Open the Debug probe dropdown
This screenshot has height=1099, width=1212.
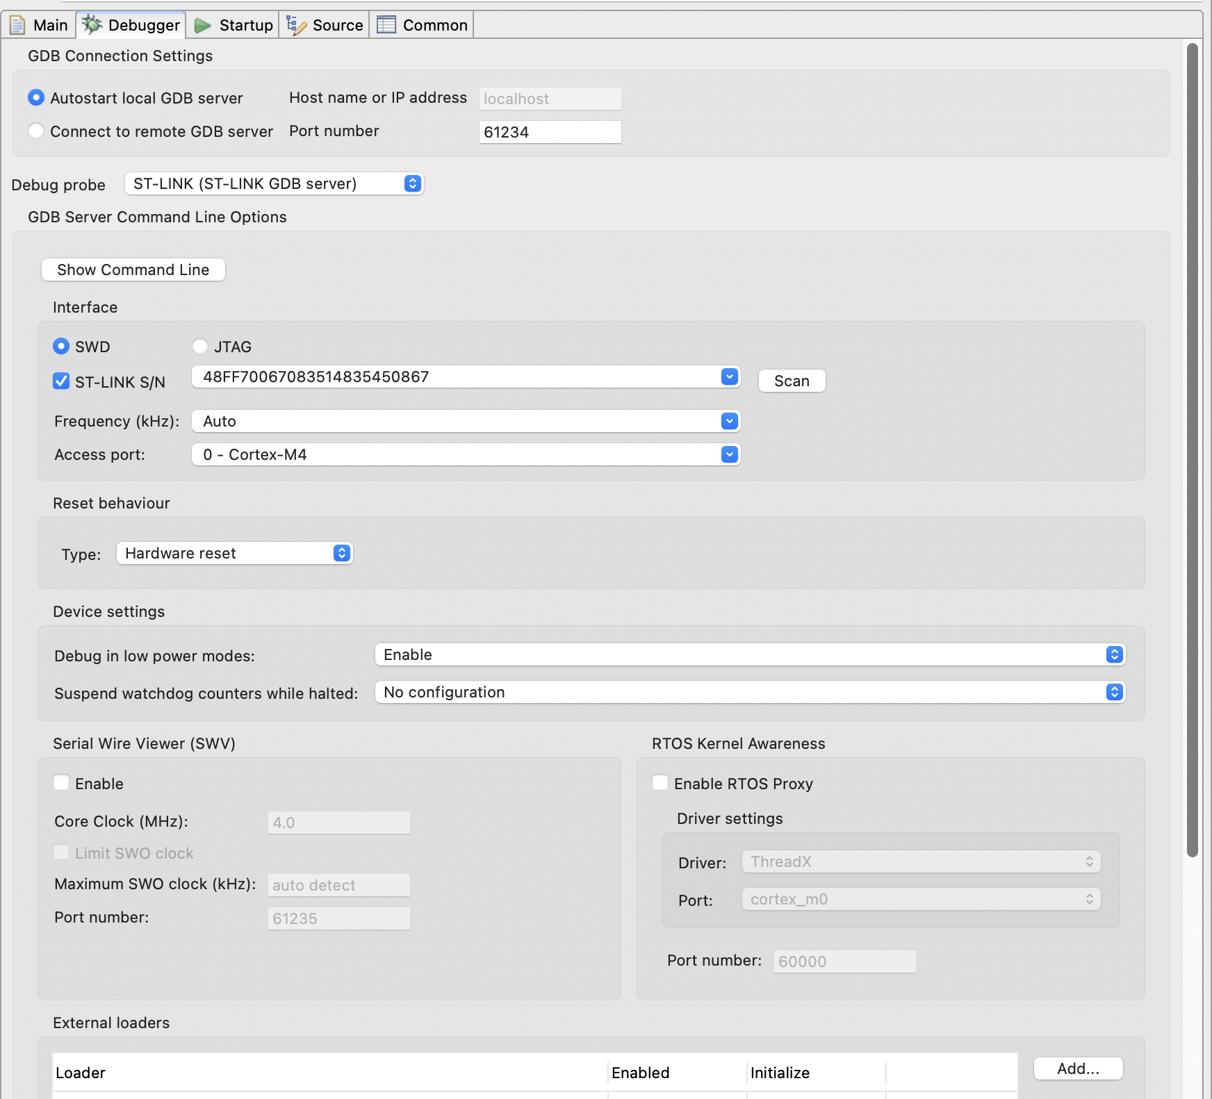pyautogui.click(x=412, y=183)
